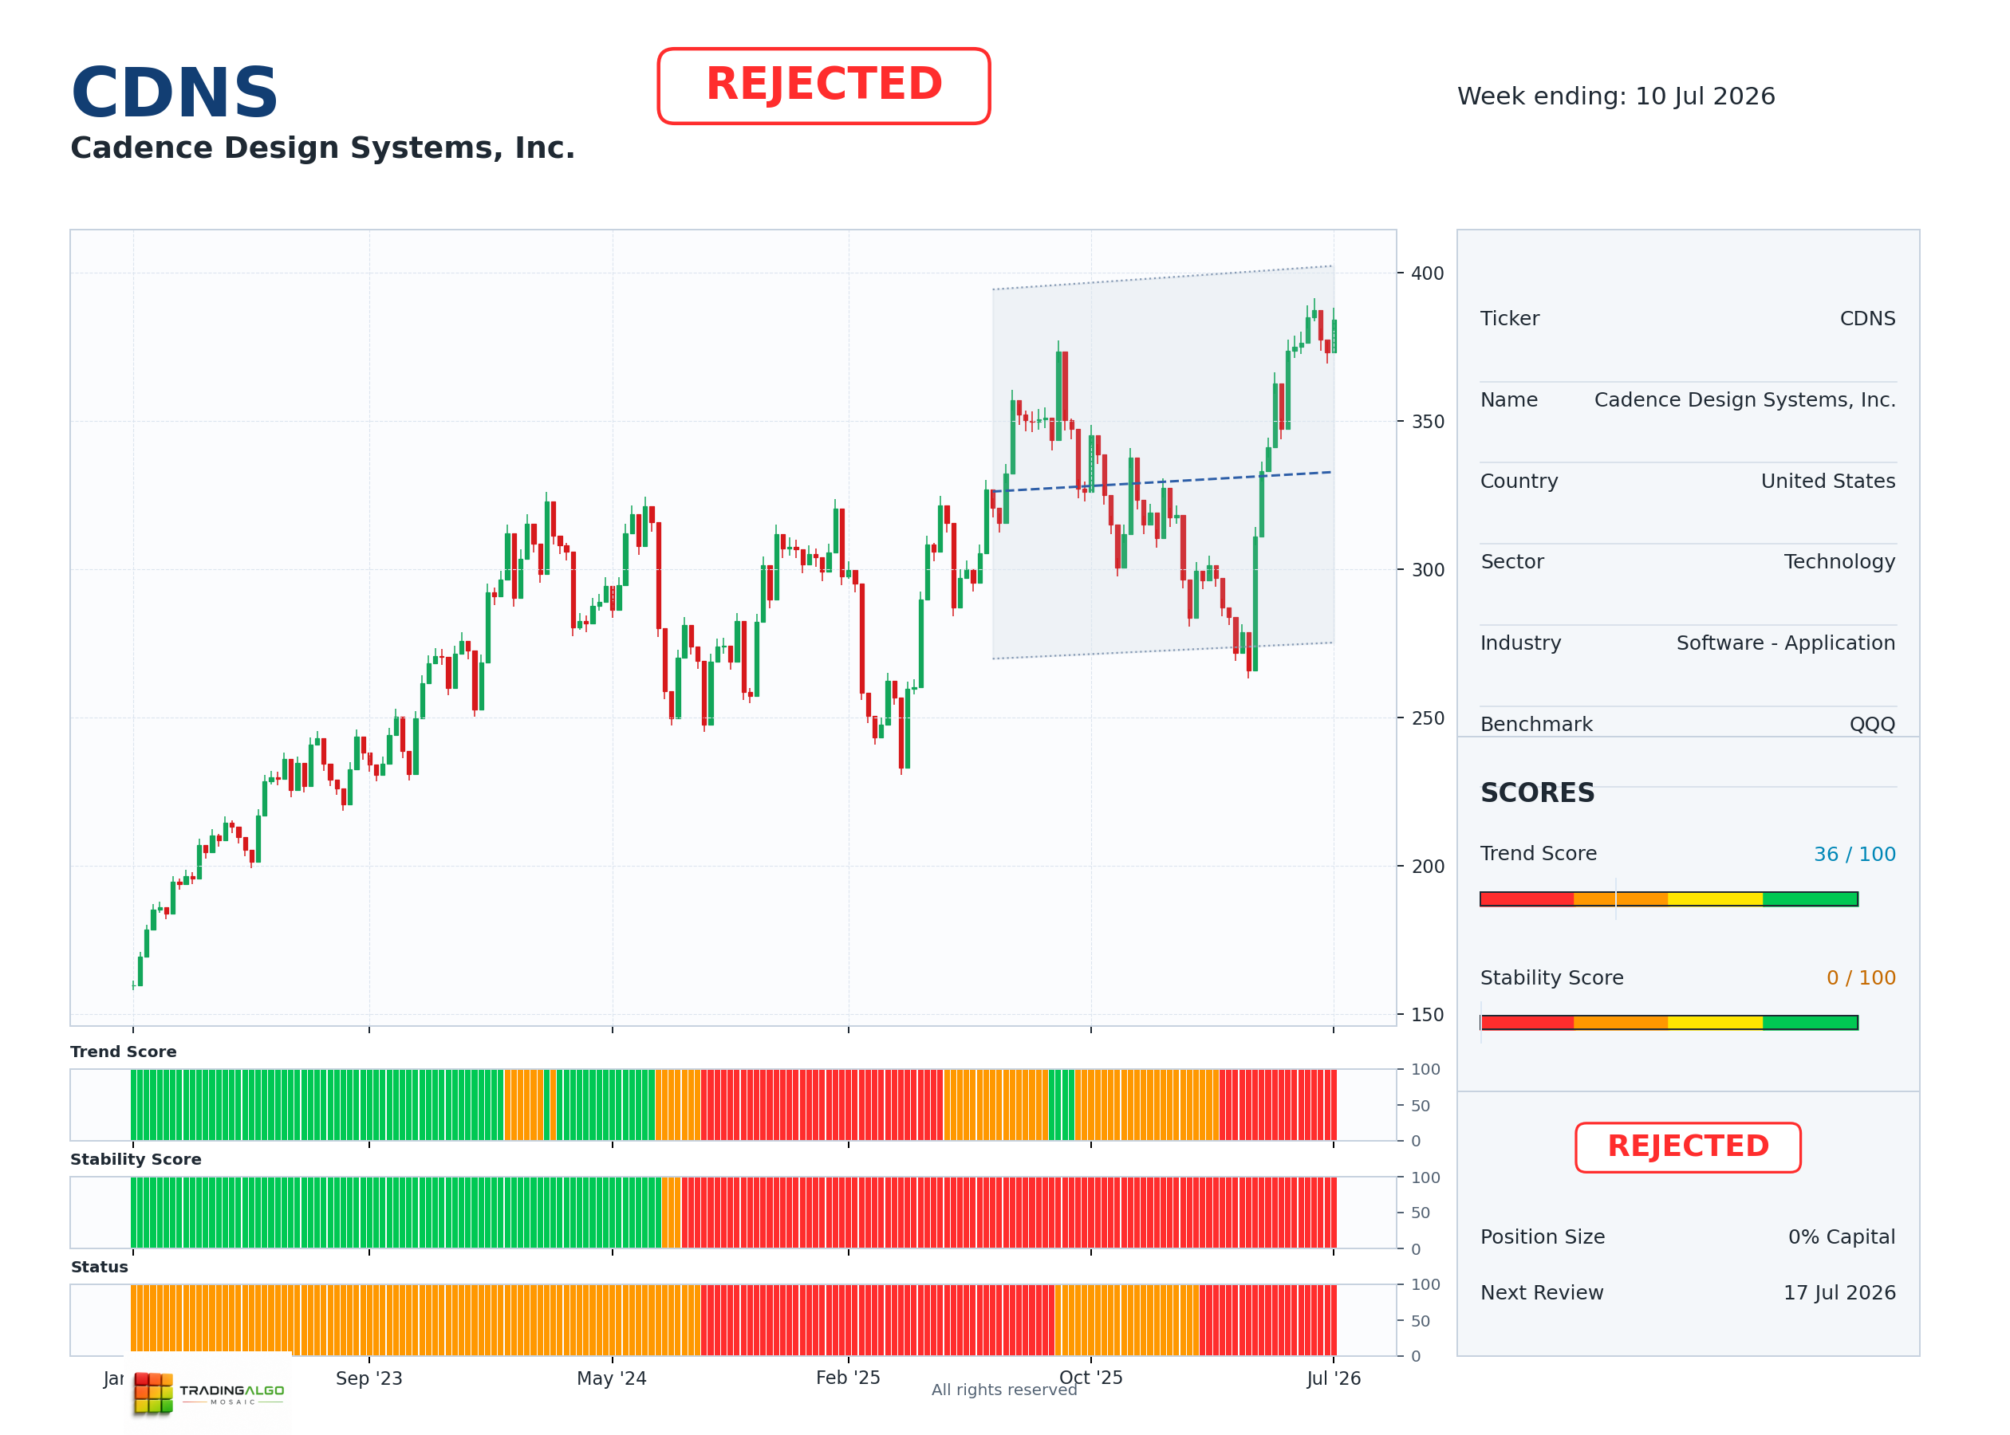Click the Trend Score strip title
Screen dimensions: 2010x1435
pos(123,1052)
